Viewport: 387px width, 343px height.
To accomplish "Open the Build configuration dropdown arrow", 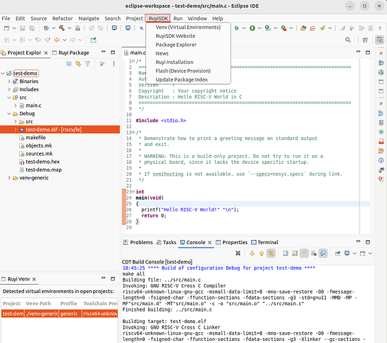I will tap(69, 28).
